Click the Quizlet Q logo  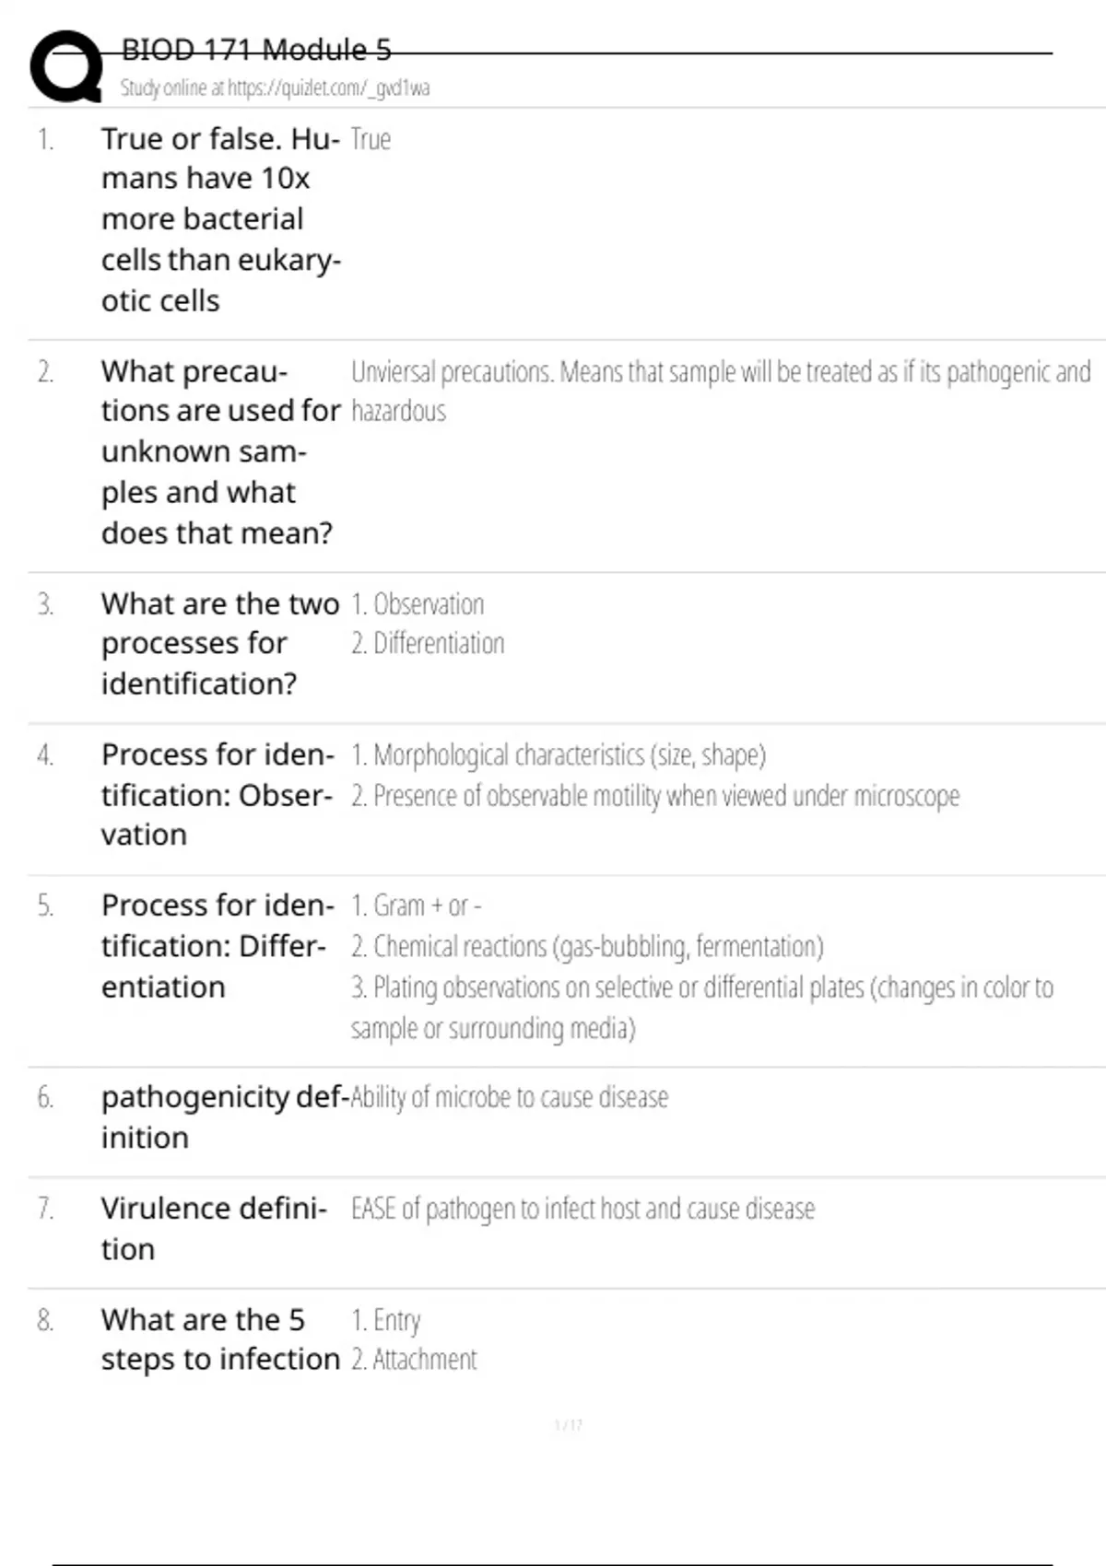66,66
